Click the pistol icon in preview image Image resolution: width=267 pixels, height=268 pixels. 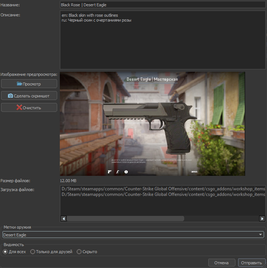click(110, 172)
